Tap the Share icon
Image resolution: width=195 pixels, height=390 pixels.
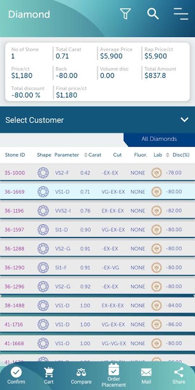(178, 372)
